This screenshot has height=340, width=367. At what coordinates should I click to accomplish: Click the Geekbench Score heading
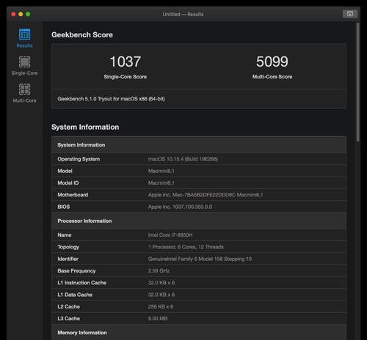point(82,34)
